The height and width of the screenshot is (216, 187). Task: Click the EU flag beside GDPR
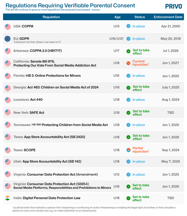[7, 39]
